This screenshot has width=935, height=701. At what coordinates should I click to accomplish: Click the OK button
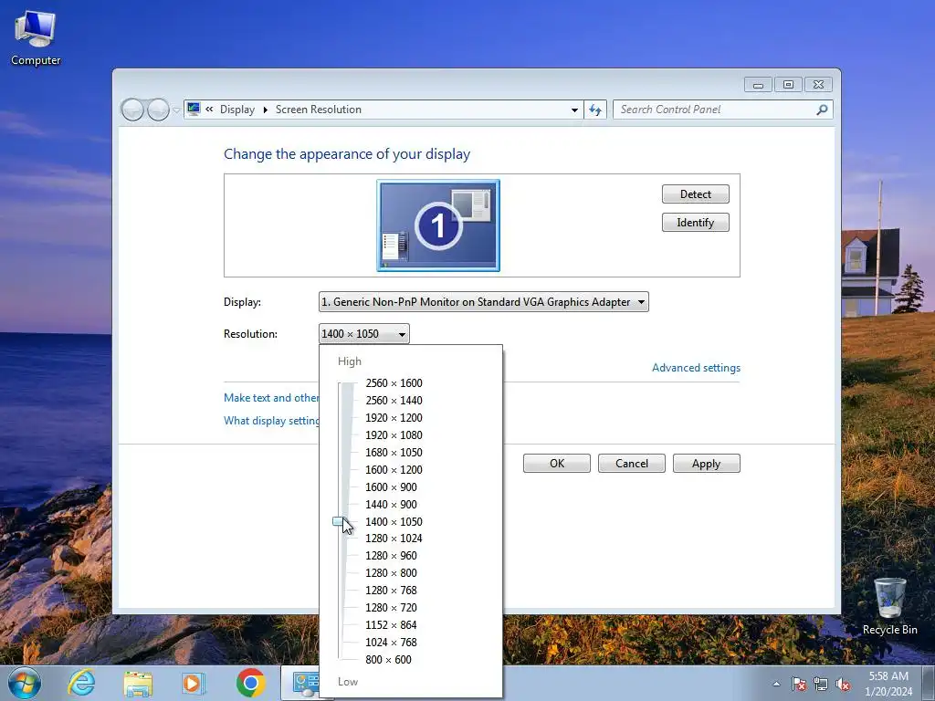[557, 463]
